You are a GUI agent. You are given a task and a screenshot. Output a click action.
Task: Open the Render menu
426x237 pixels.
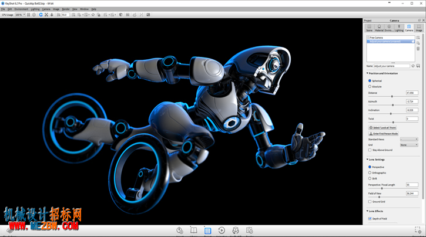point(66,9)
